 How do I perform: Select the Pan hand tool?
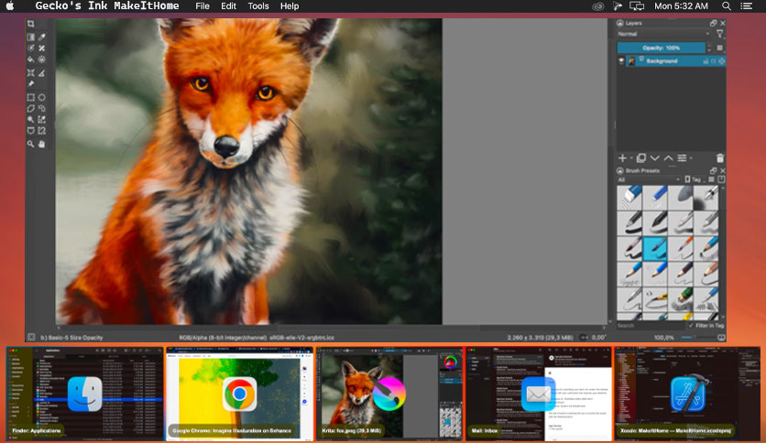point(42,144)
